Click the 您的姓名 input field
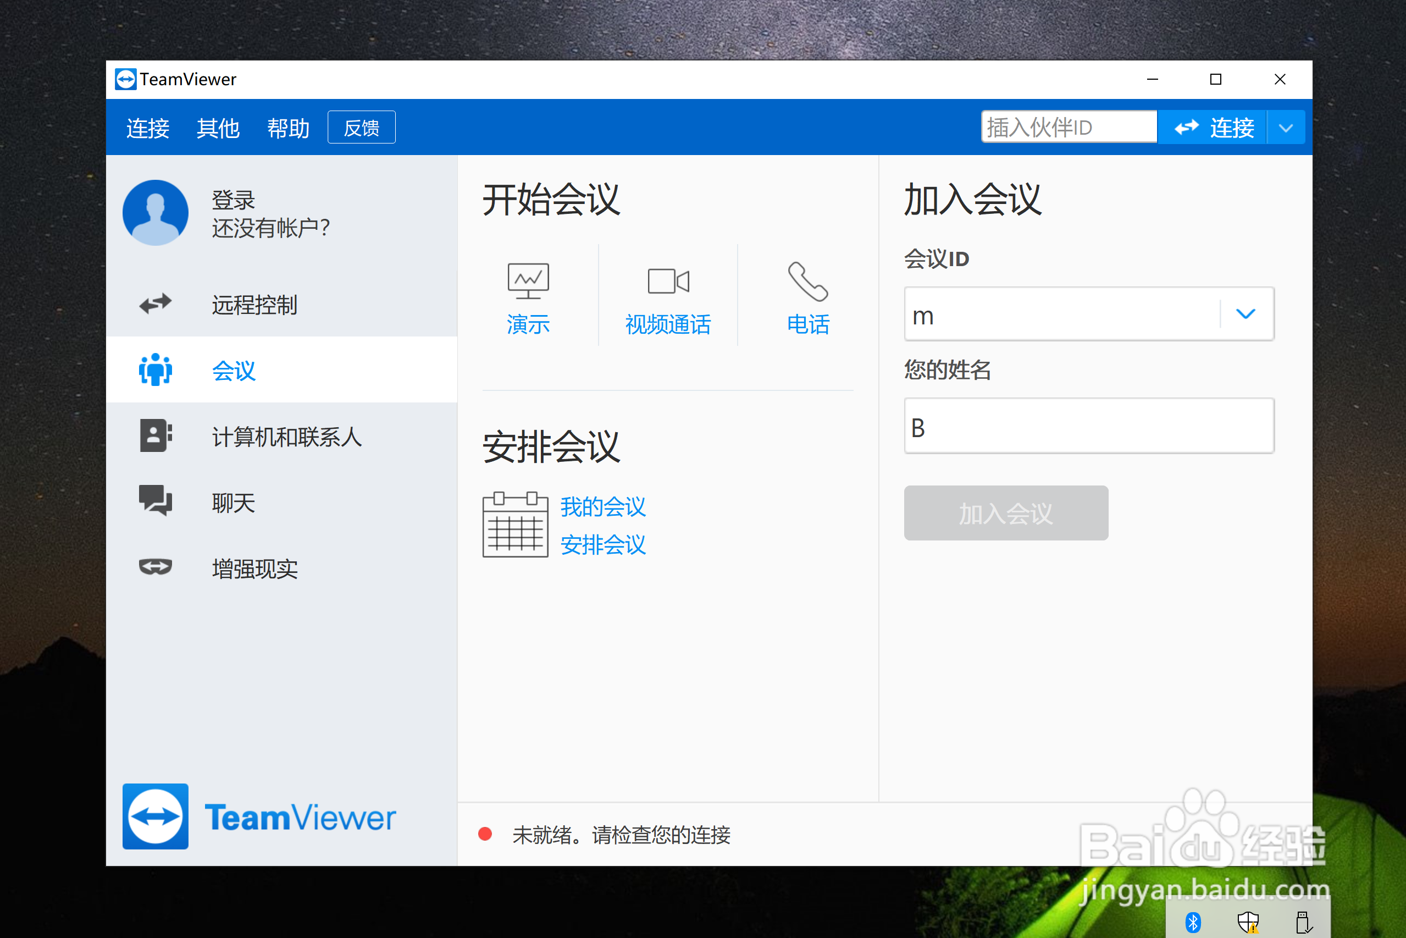Screen dimensions: 1406x938 (x=1089, y=426)
